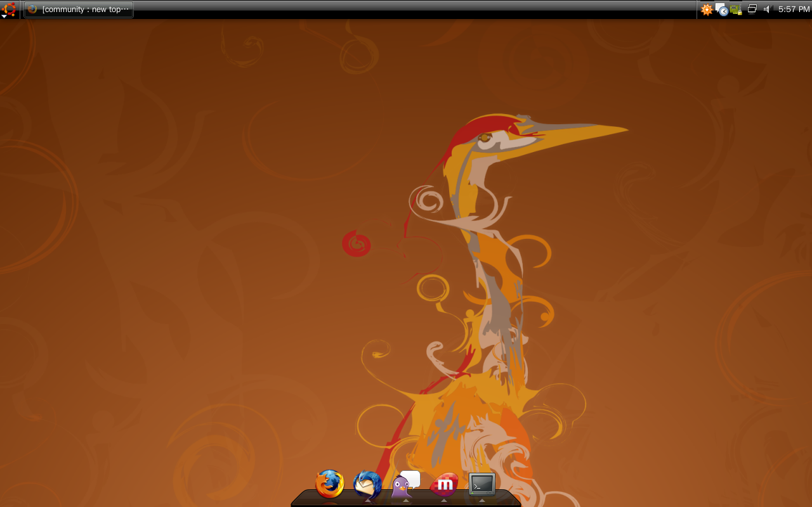This screenshot has height=507, width=812.
Task: Open the volume control speaker icon
Action: coord(766,10)
